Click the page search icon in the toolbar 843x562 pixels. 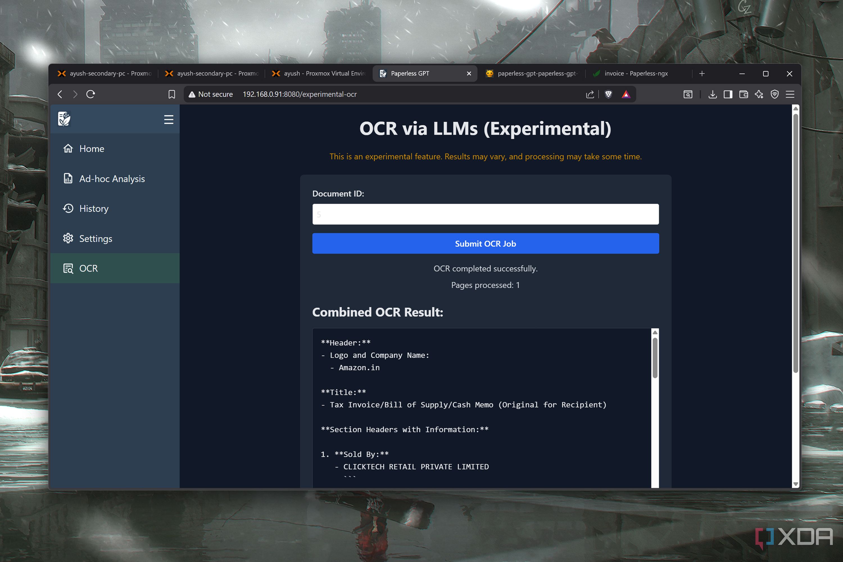click(x=687, y=94)
